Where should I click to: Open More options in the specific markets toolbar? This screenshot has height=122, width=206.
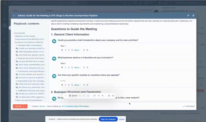coord(77,85)
